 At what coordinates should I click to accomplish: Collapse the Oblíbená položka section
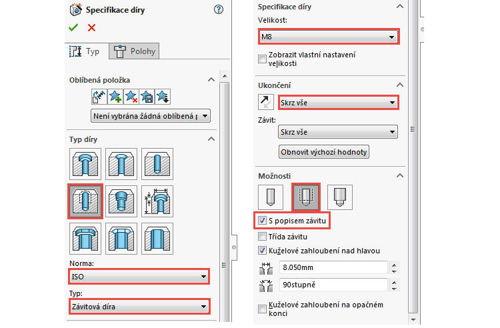(x=211, y=80)
